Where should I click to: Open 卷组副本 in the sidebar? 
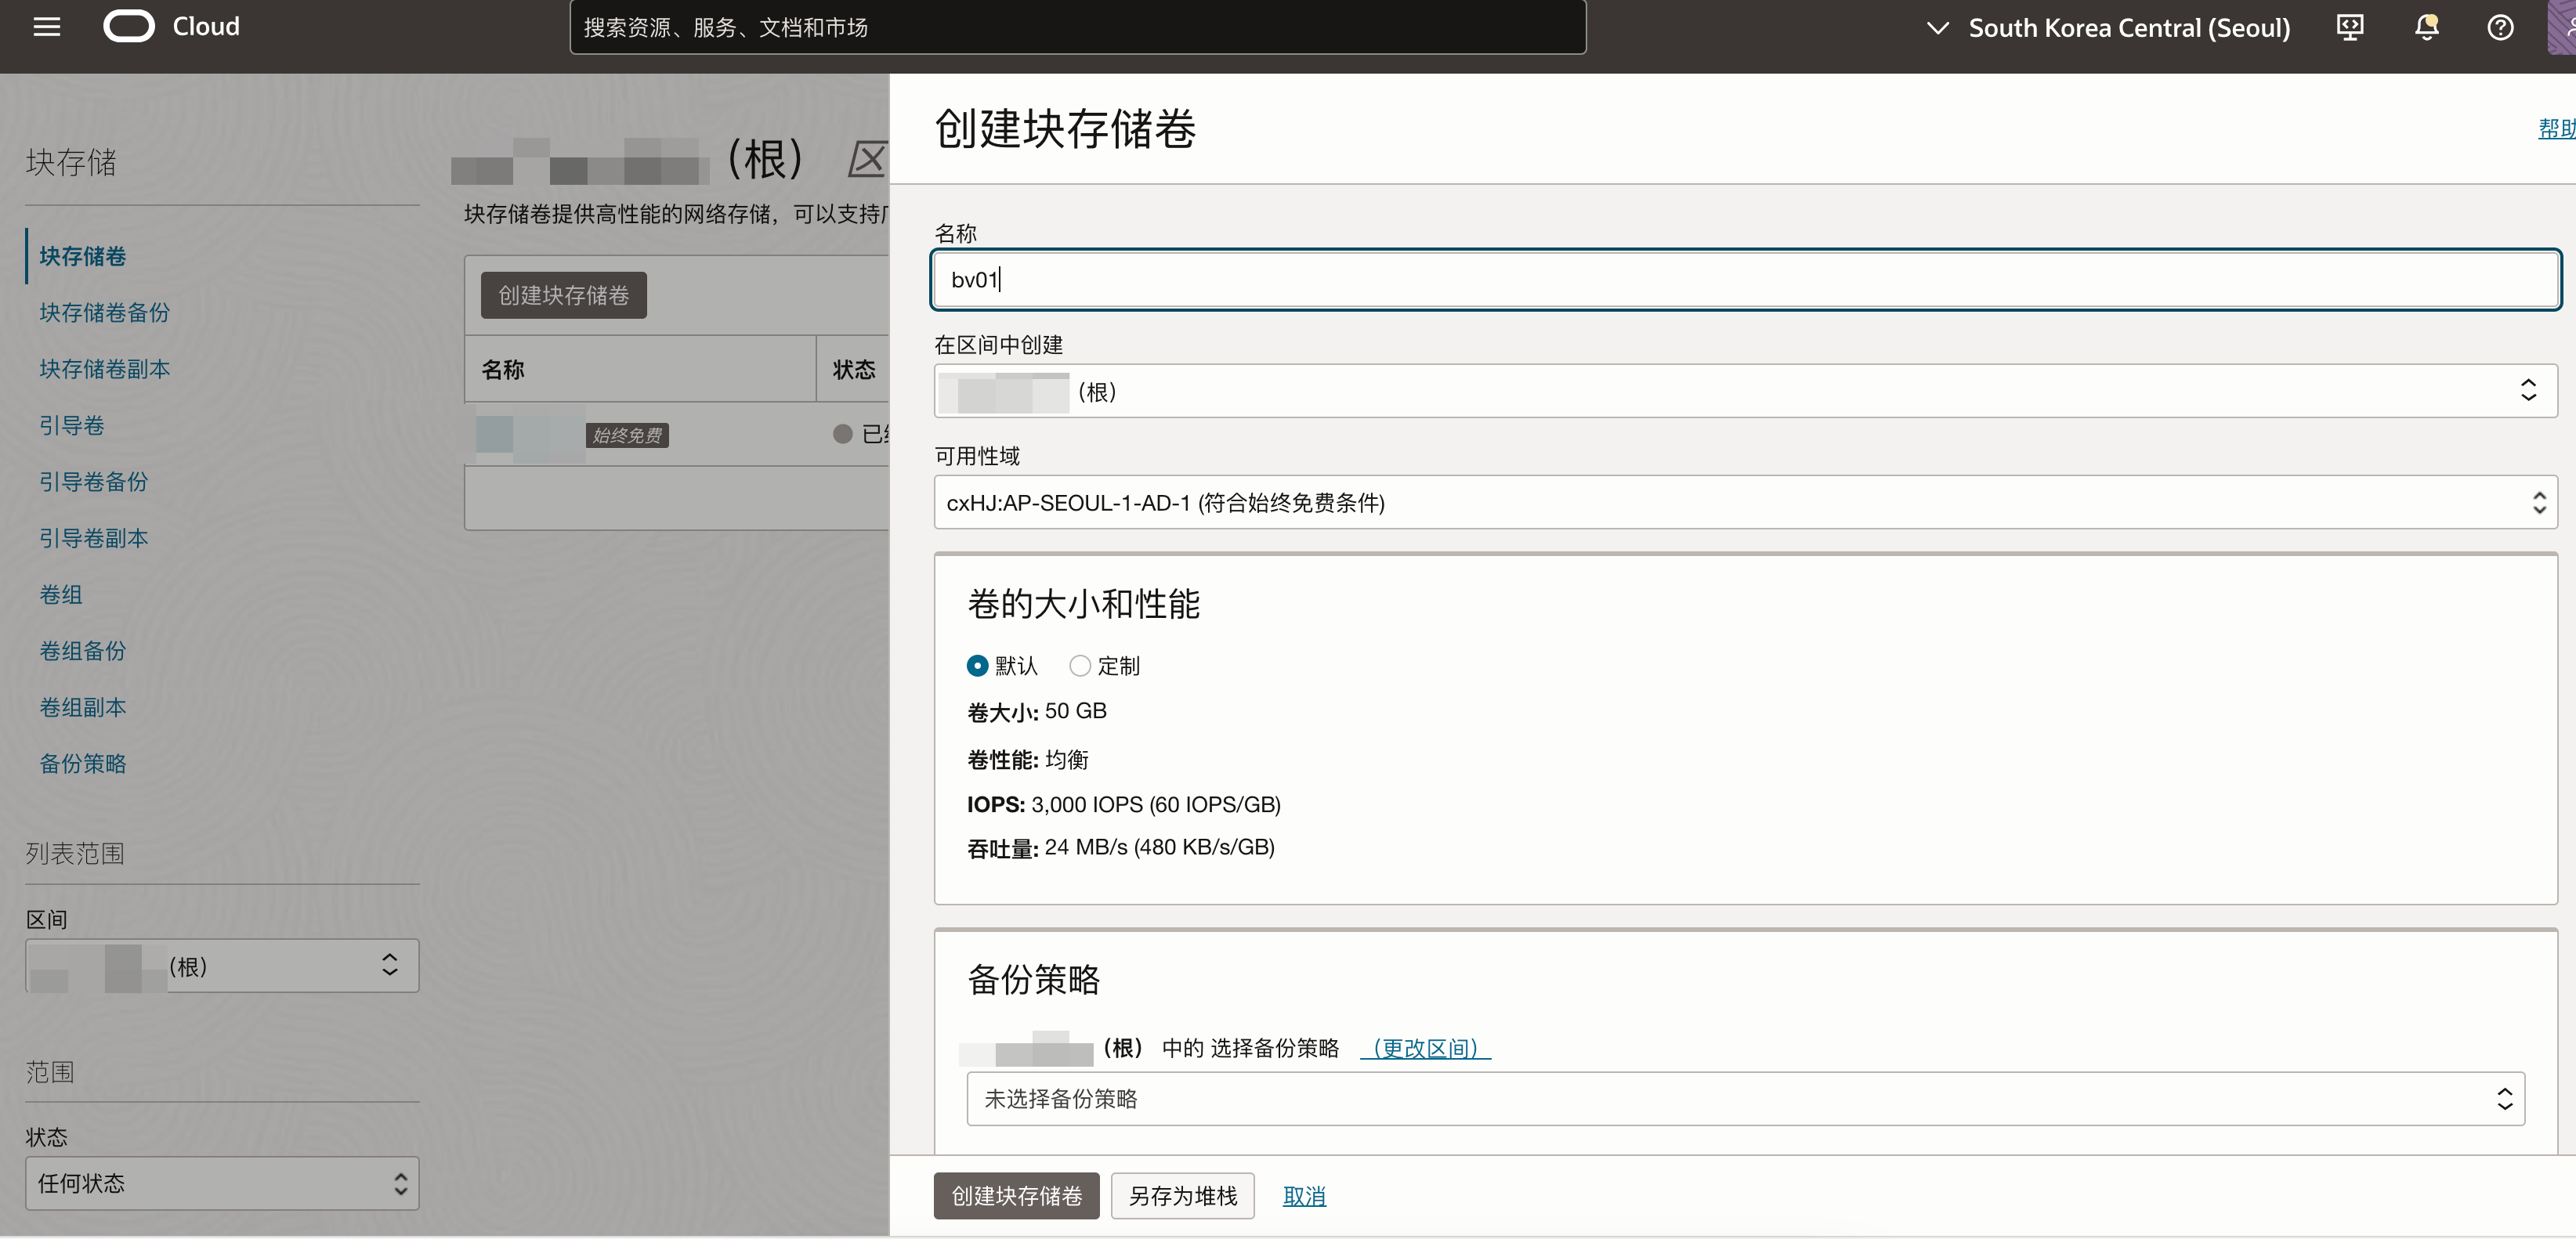[x=83, y=707]
